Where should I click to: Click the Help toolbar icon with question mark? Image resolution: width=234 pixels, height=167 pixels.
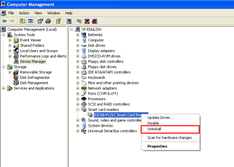click(58, 21)
